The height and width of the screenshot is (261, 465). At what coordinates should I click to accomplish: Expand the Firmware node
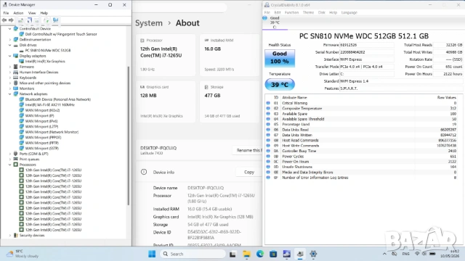[9, 67]
